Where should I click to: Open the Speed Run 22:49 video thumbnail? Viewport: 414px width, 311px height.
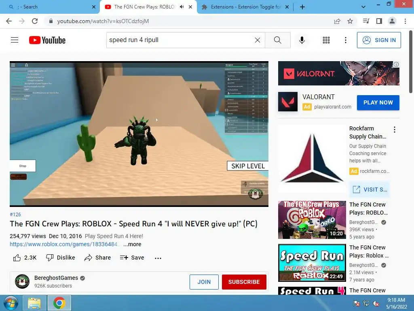click(312, 263)
